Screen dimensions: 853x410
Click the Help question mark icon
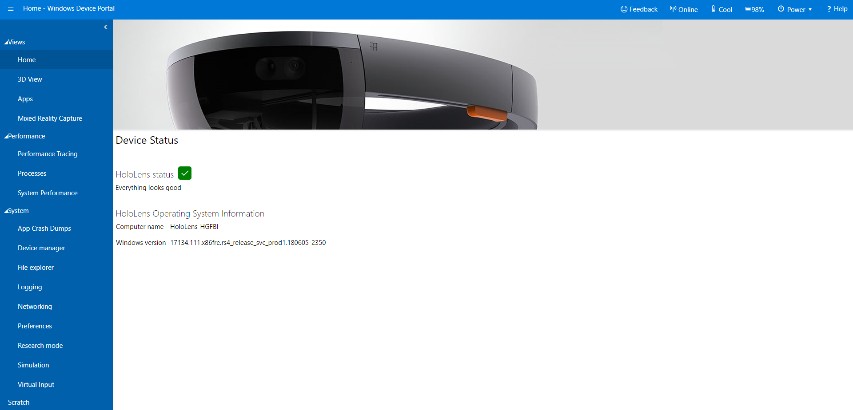pyautogui.click(x=829, y=9)
